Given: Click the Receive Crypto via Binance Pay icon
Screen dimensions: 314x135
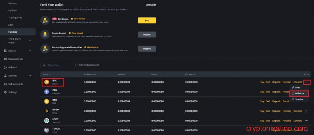Looking at the screenshot, I should [45, 49].
